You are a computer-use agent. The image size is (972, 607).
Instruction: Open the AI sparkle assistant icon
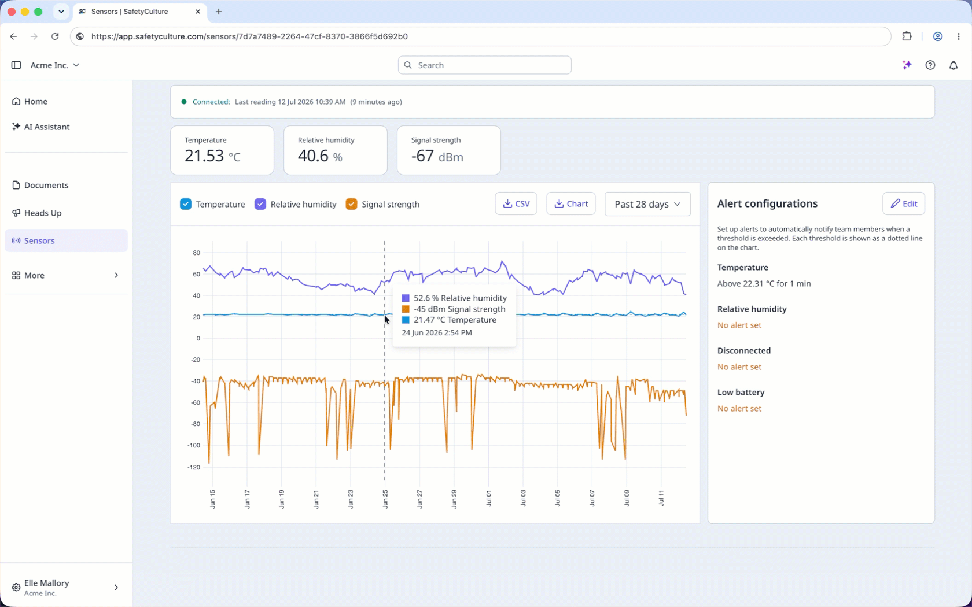click(907, 65)
